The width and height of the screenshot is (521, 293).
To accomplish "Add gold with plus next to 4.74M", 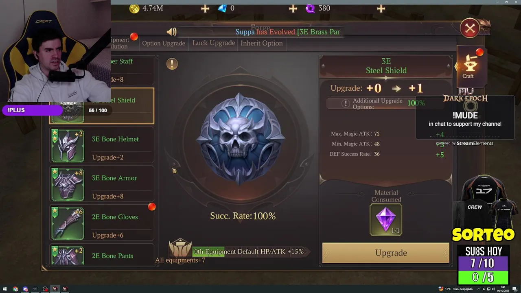I will tap(205, 8).
